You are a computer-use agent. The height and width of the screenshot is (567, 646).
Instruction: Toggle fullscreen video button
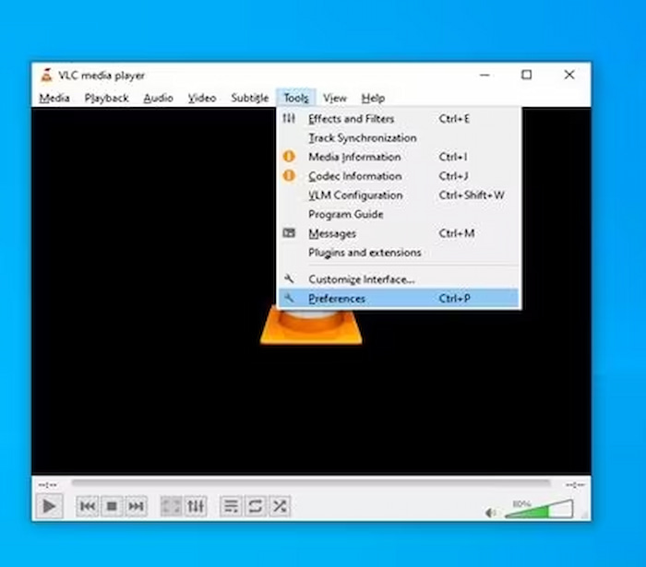[171, 506]
